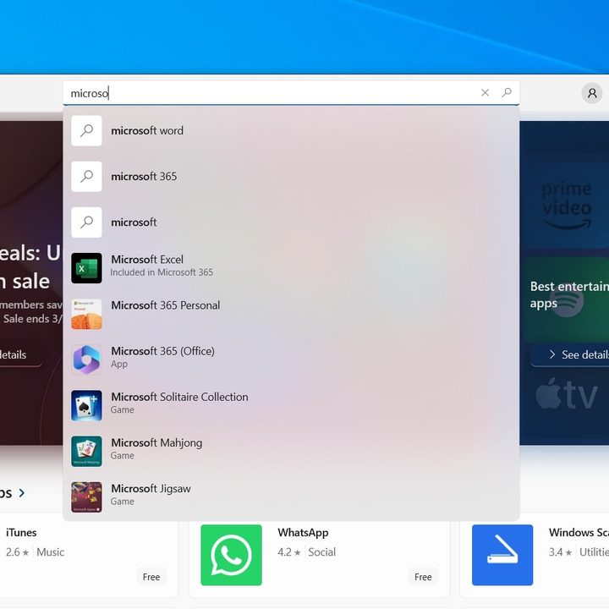Click the Microsoft Excel app icon
The image size is (609, 609).
tap(86, 268)
